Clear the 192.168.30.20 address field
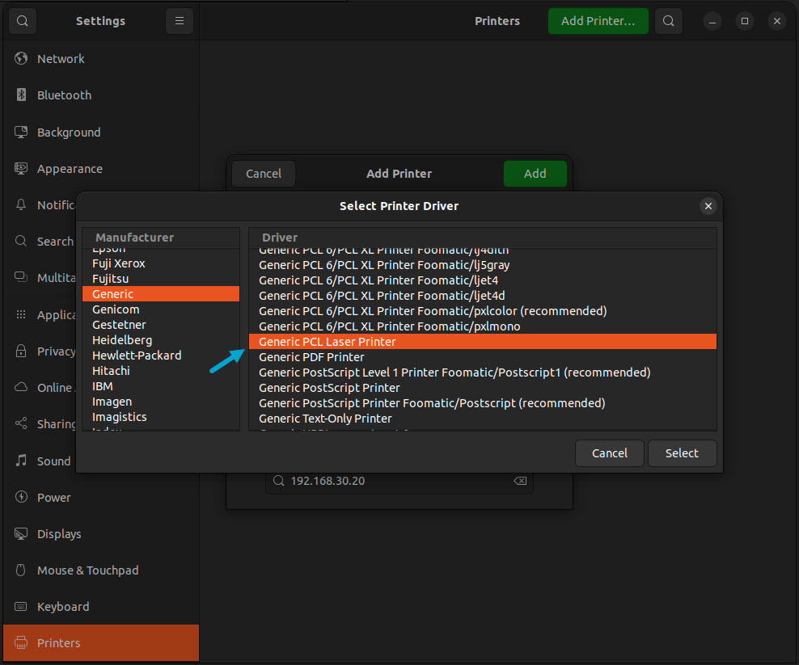 pos(520,481)
